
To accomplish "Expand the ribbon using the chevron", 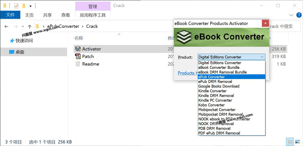I will pyautogui.click(x=291, y=15).
